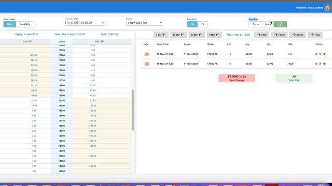
Task: Step forward 1 Day
Action: [315, 35]
